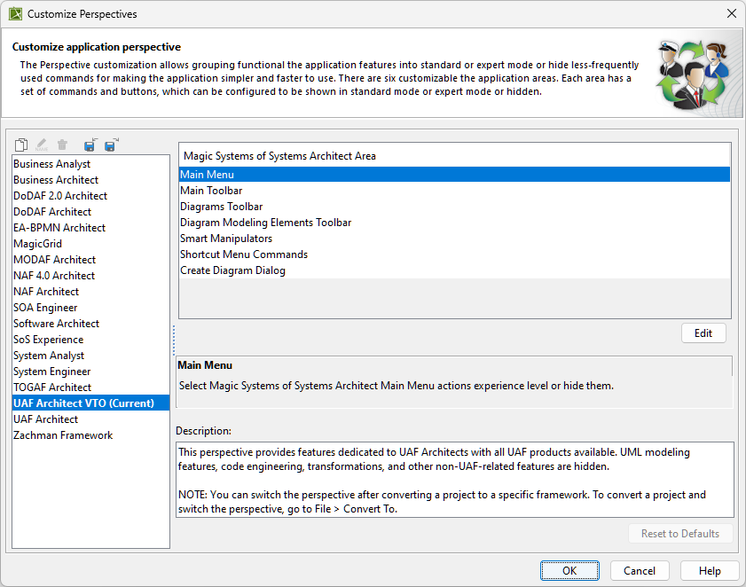Click the Reset to Defaults button
This screenshot has height=587, width=746.
(x=679, y=534)
